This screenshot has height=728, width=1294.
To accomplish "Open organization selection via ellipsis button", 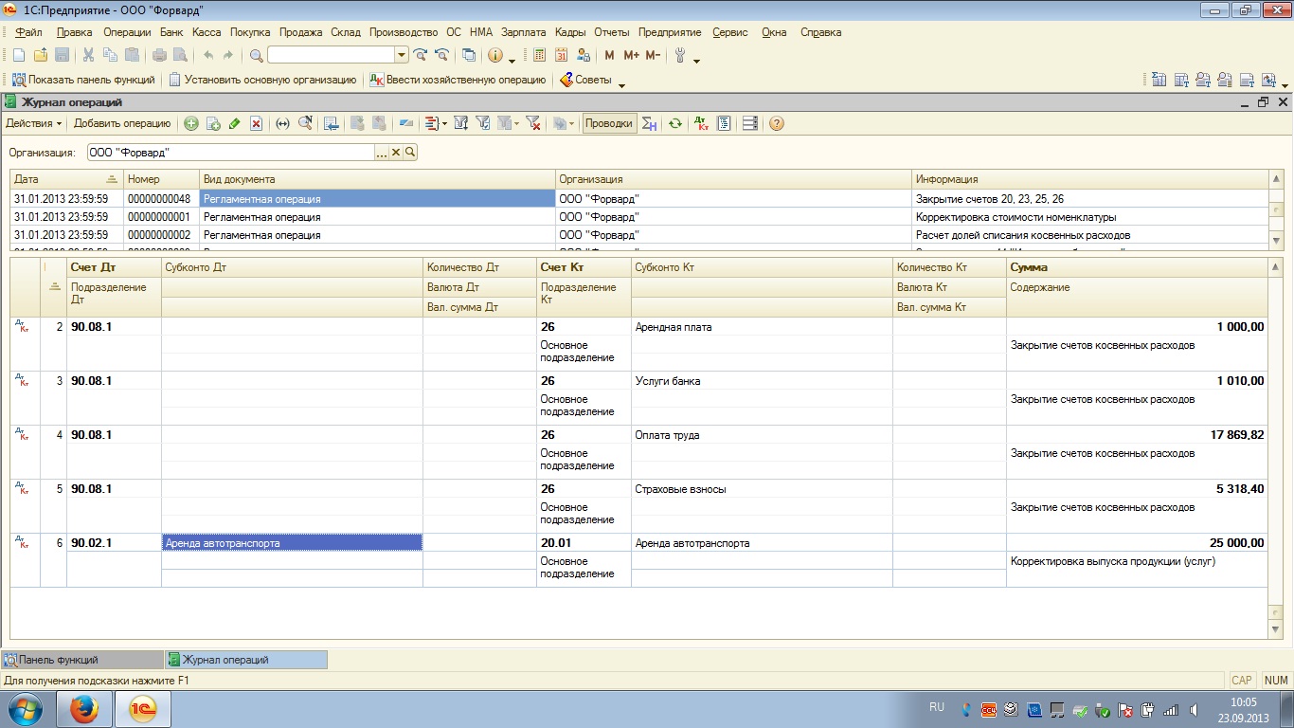I will [382, 153].
